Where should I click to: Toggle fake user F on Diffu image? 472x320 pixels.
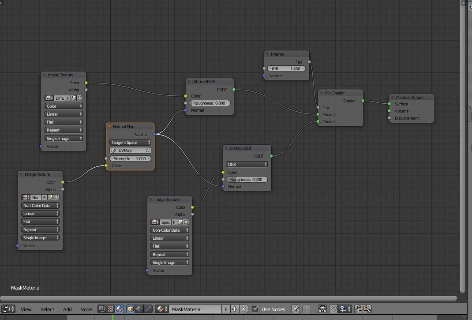68,98
